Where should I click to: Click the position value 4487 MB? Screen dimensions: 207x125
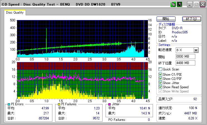191,113
